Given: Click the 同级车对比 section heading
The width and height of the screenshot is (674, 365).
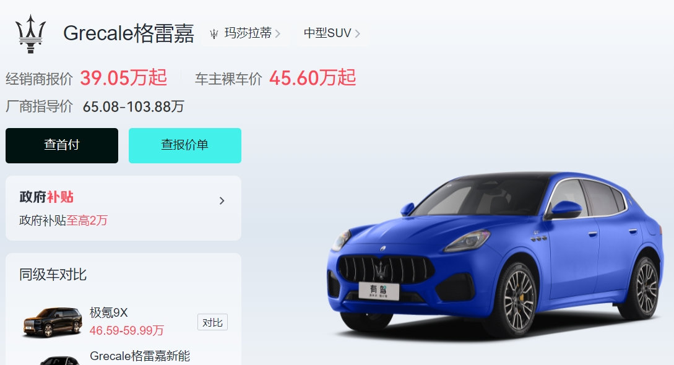Looking at the screenshot, I should [x=53, y=275].
